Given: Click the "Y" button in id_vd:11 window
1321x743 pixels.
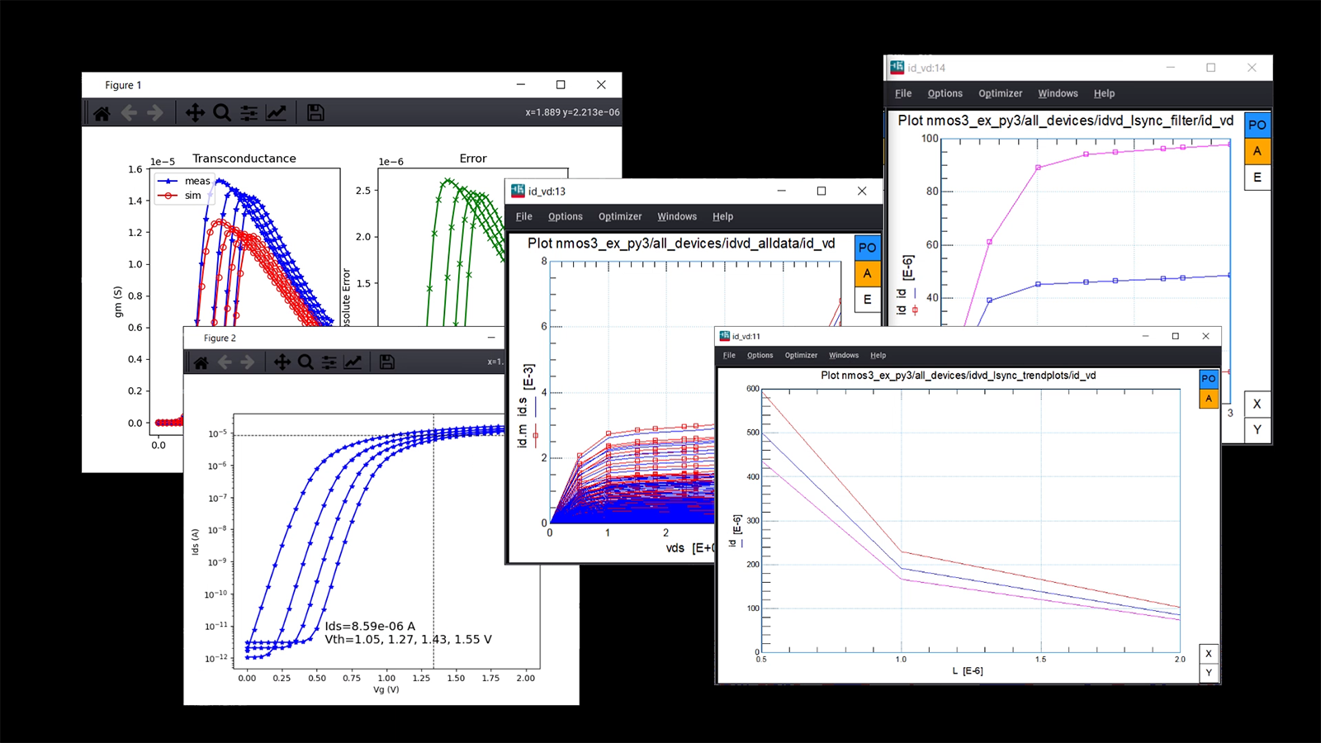Looking at the screenshot, I should click(x=1209, y=673).
